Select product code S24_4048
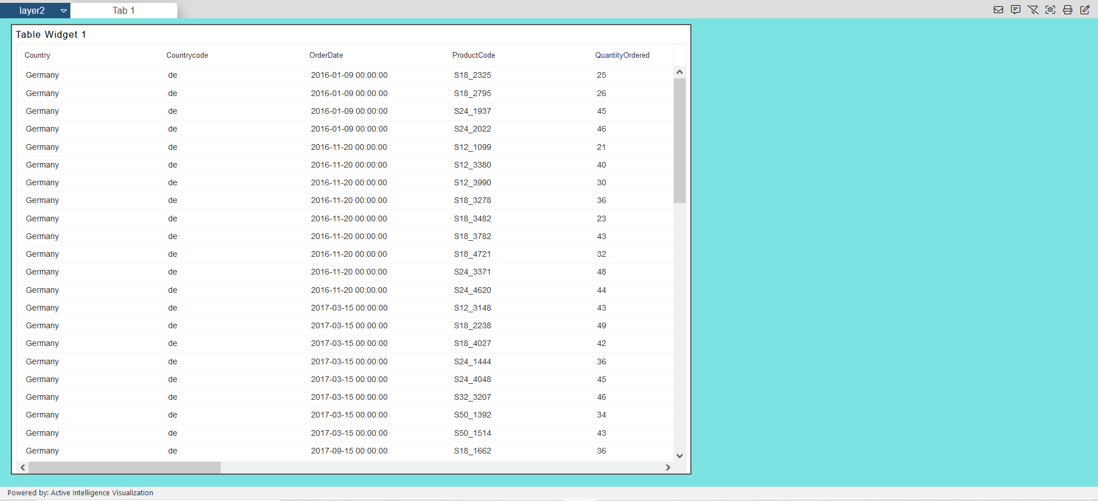The image size is (1098, 501). [x=472, y=379]
